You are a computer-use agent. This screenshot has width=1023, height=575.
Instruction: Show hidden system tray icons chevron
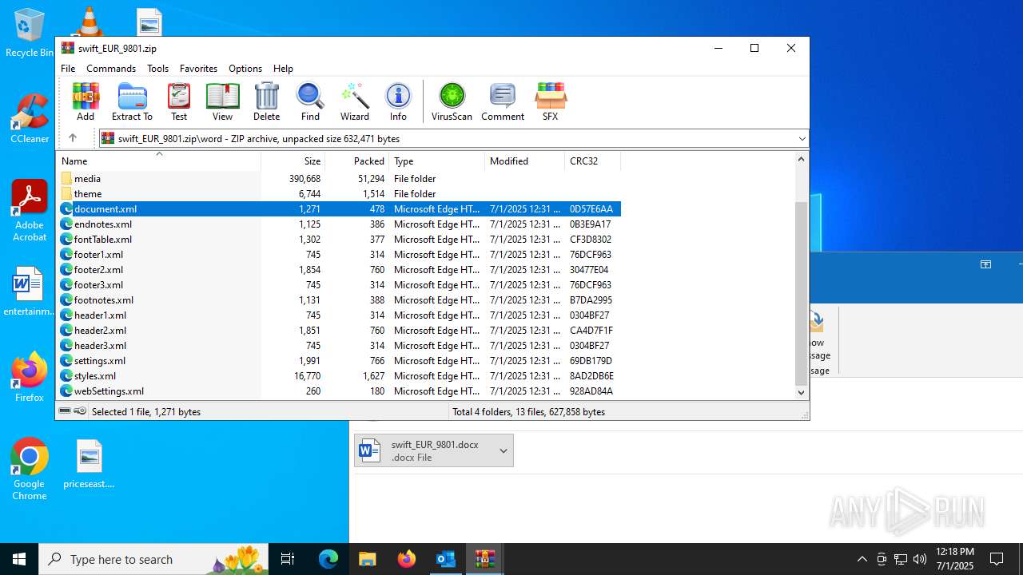[x=862, y=559]
